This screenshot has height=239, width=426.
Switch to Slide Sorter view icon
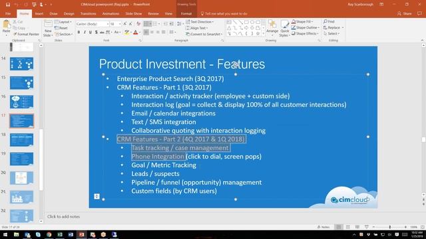348,227
